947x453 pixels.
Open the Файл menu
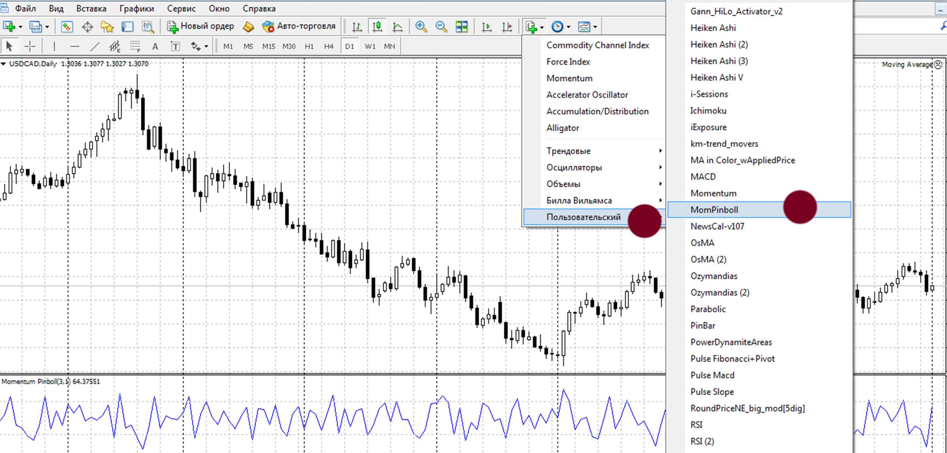pyautogui.click(x=25, y=8)
